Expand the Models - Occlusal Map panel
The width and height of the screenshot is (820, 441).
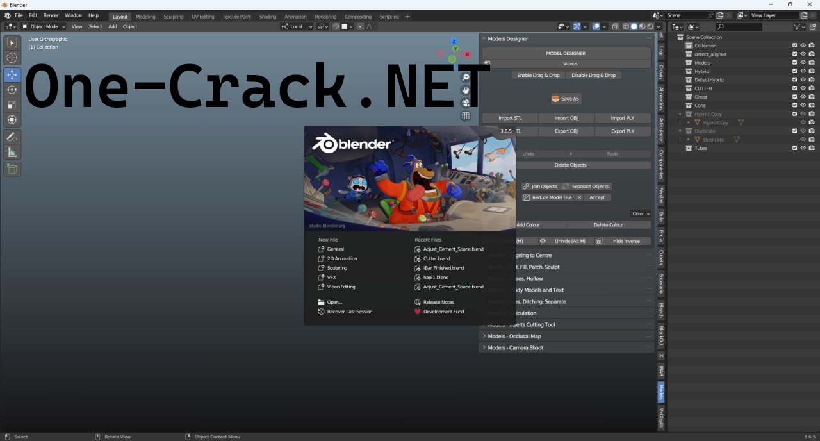pos(514,336)
